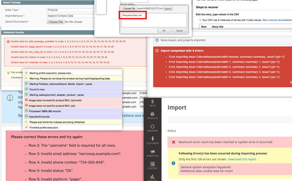Click green check beside Processed 100% records
The image size is (292, 181).
tap(27, 111)
